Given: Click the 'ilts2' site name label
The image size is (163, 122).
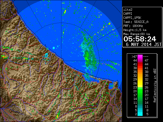Looking at the screenshot, I should [x=128, y=10].
